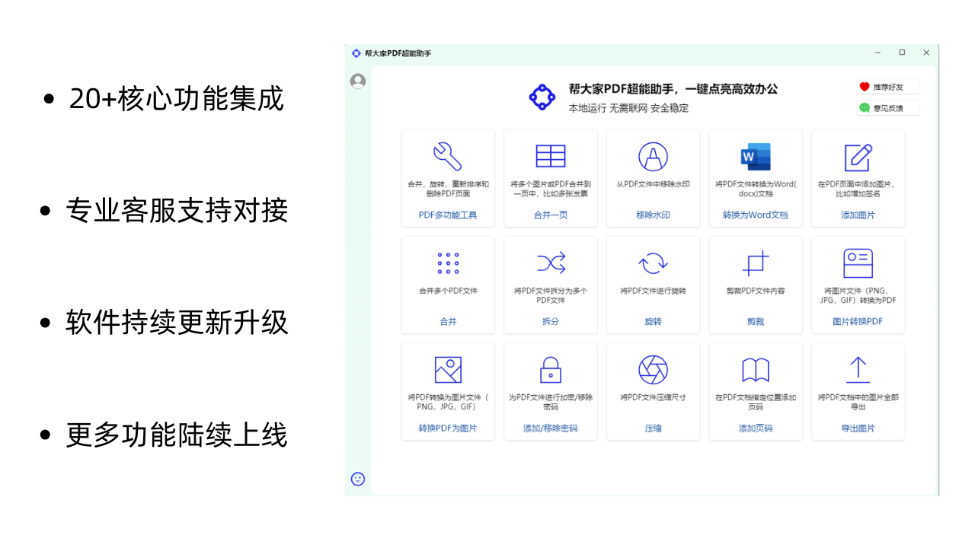The width and height of the screenshot is (975, 548).
Task: Click the 压缩 aperture compress icon
Action: [x=653, y=369]
